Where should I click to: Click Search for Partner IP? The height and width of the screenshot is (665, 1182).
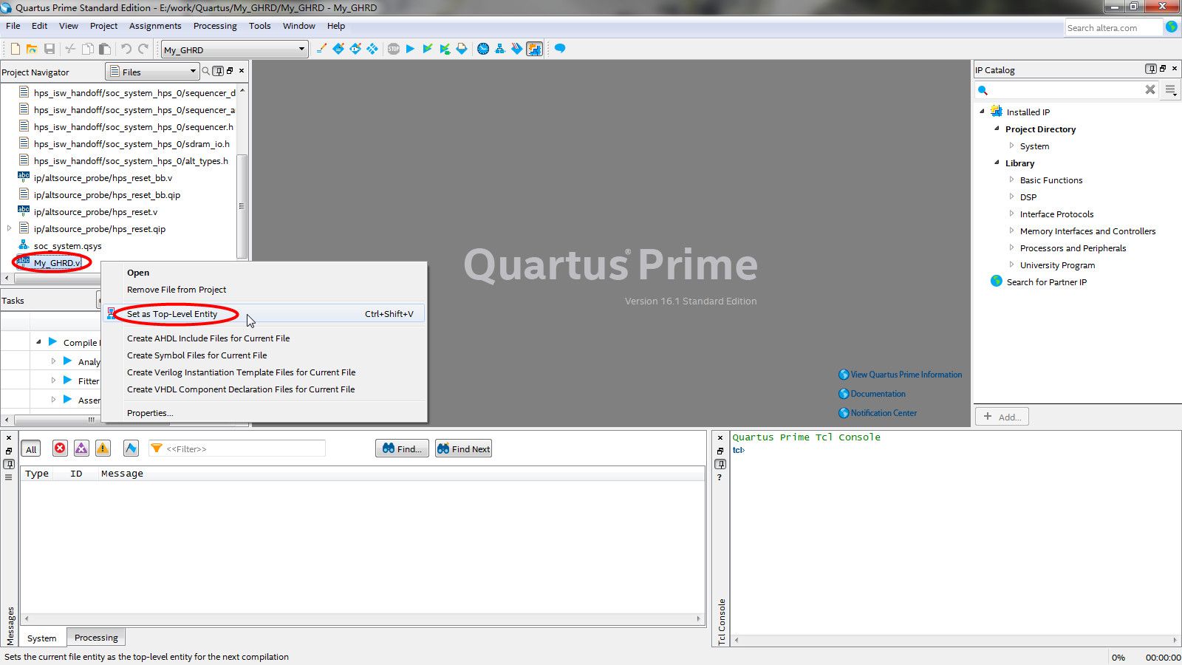[1046, 282]
